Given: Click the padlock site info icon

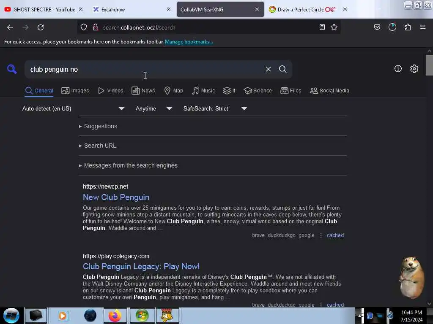Looking at the screenshot, I should point(96,27).
